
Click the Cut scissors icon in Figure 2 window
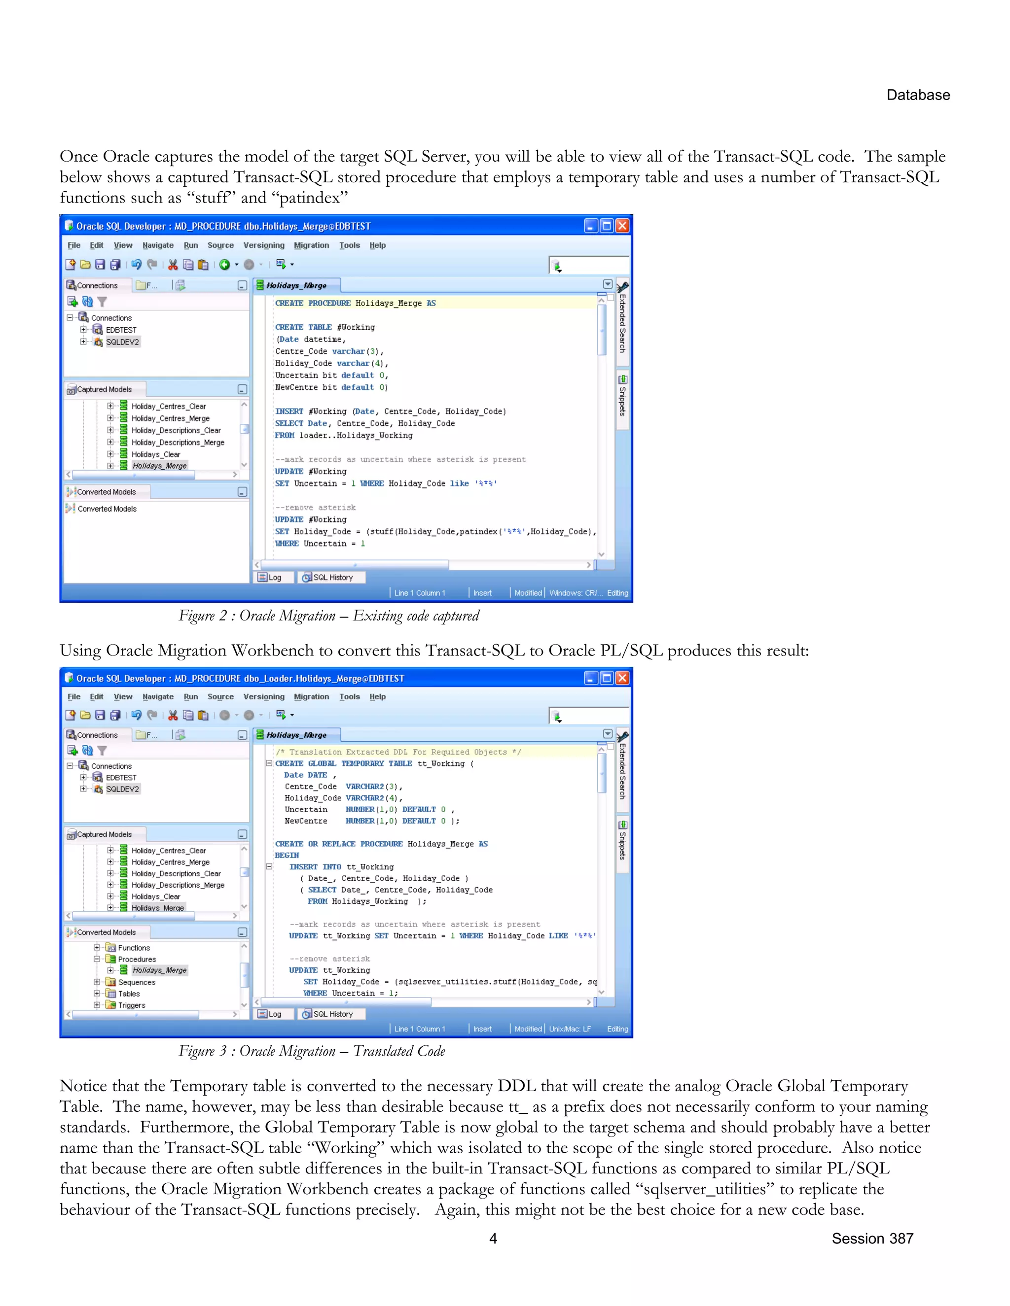click(173, 264)
